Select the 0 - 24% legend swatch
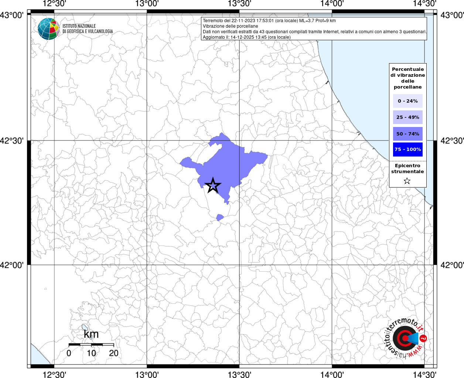The height and width of the screenshot is (378, 464). click(408, 101)
